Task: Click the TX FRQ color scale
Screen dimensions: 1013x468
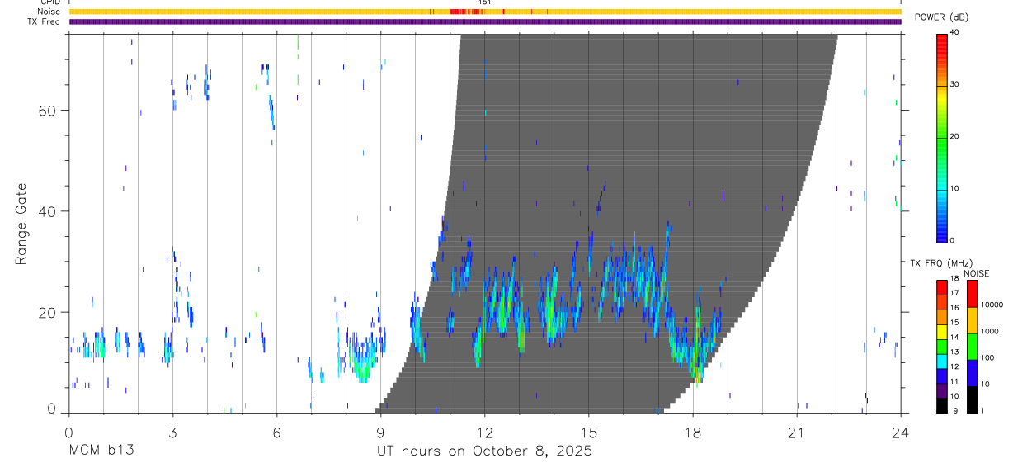Action: pos(941,346)
